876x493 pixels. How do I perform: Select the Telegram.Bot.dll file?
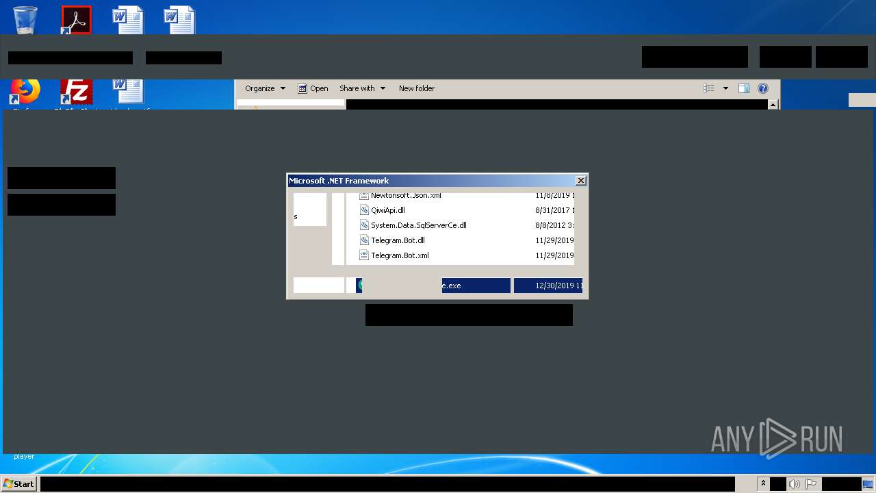[398, 240]
